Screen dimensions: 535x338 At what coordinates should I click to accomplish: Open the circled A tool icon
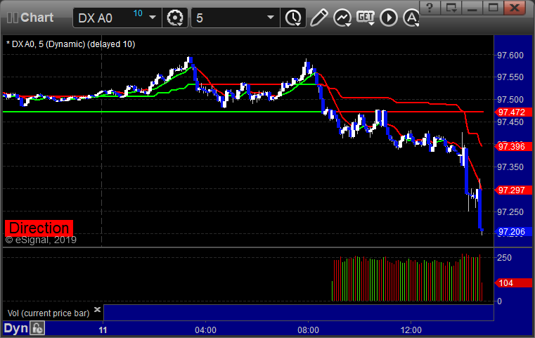coord(411,18)
